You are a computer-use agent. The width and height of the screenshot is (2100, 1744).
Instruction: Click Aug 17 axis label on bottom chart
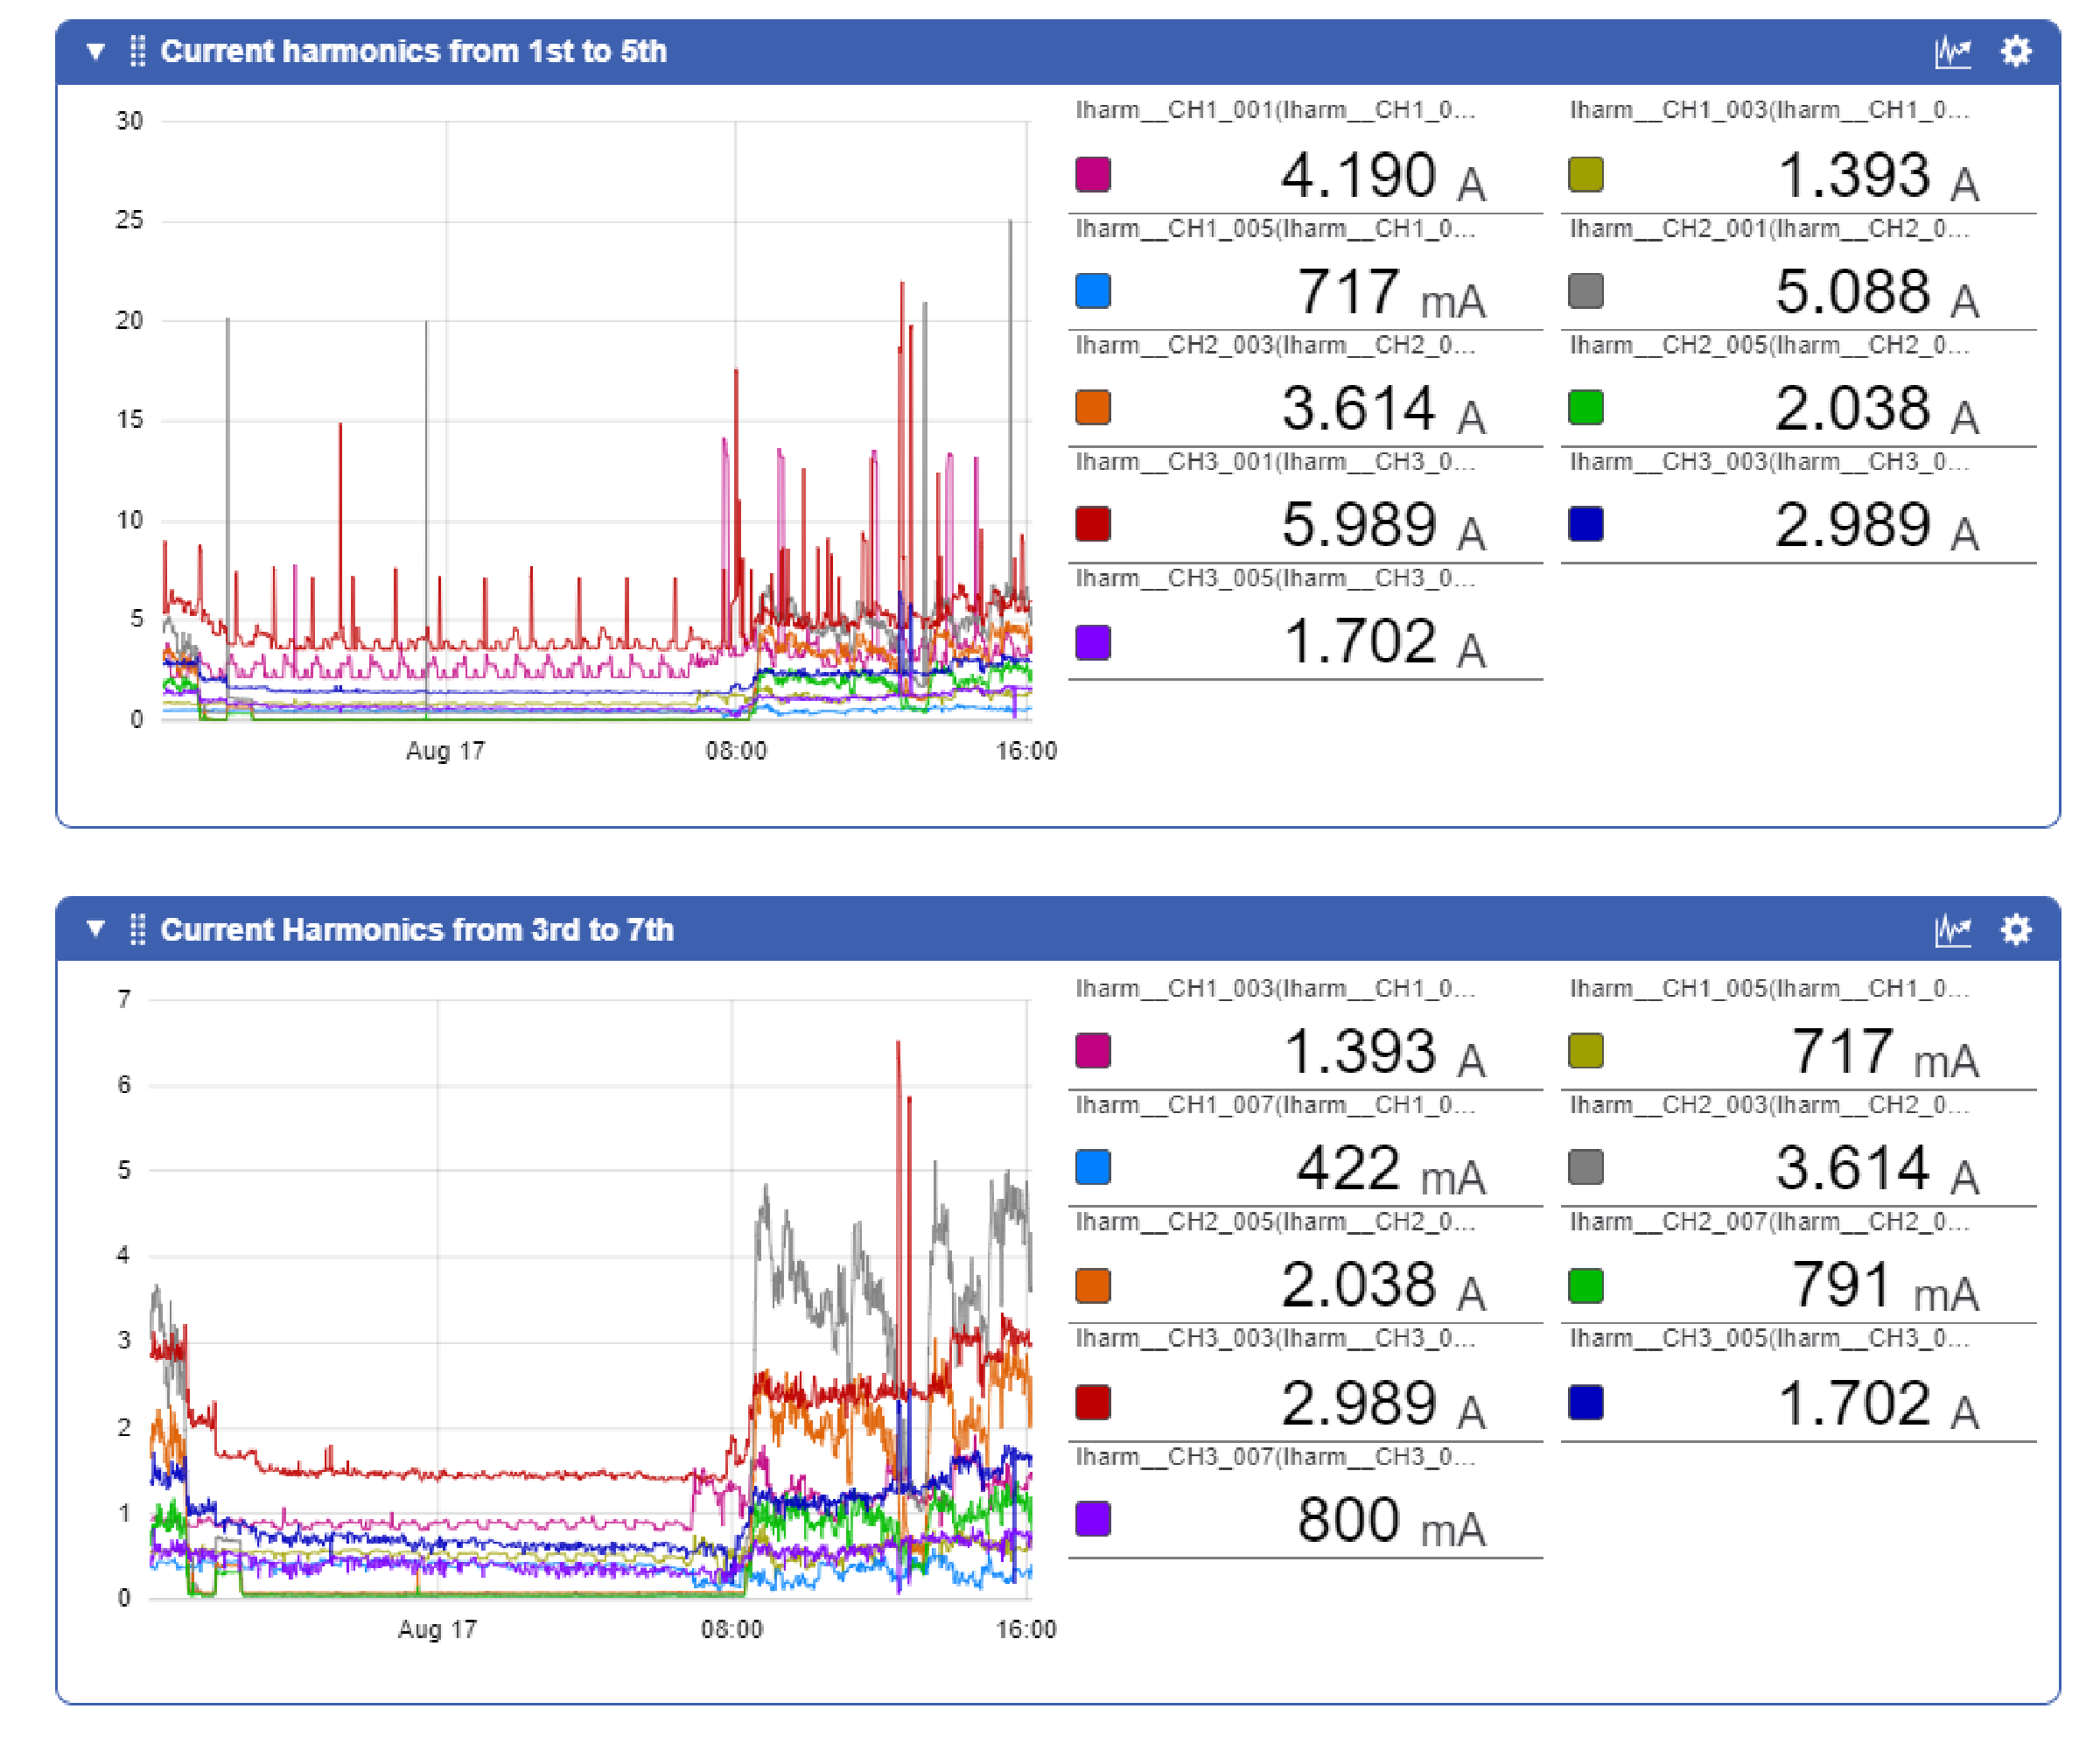(x=437, y=1629)
